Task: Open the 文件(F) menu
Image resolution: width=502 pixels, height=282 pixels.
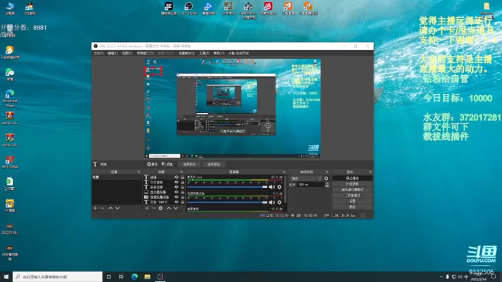Action: [x=99, y=53]
